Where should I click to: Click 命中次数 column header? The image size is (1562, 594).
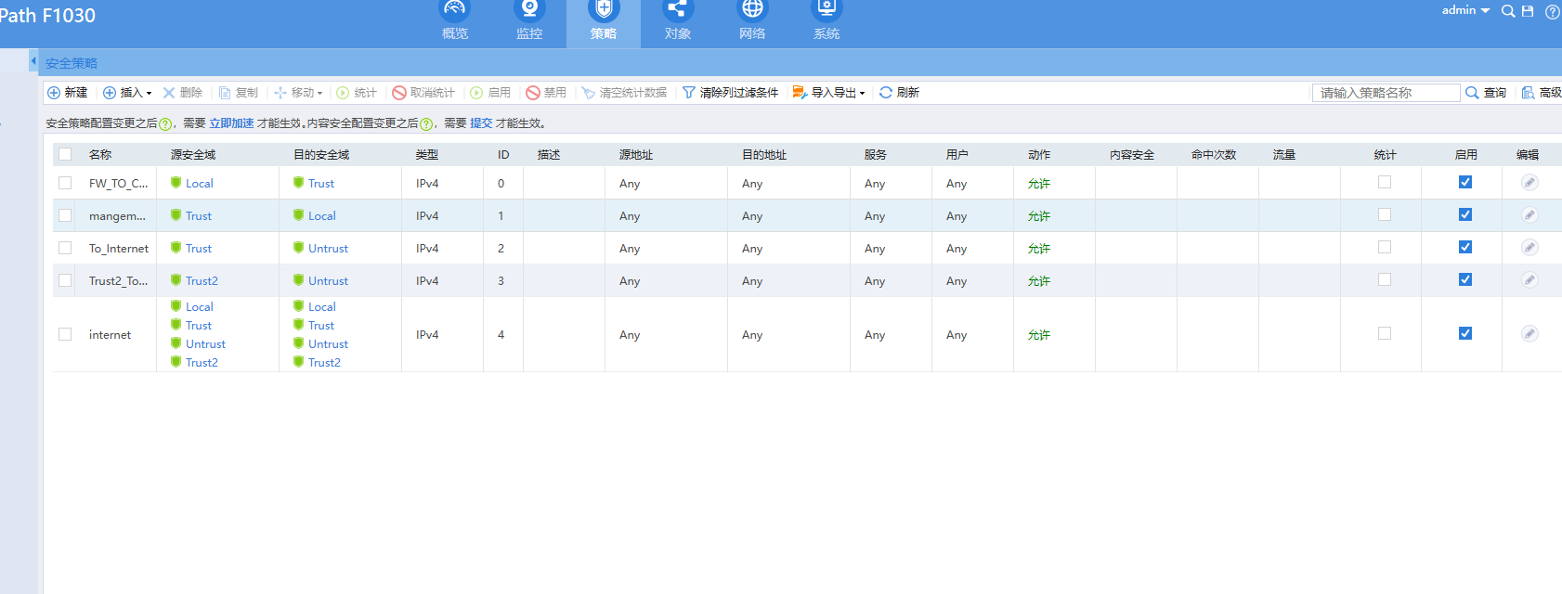click(x=1214, y=155)
